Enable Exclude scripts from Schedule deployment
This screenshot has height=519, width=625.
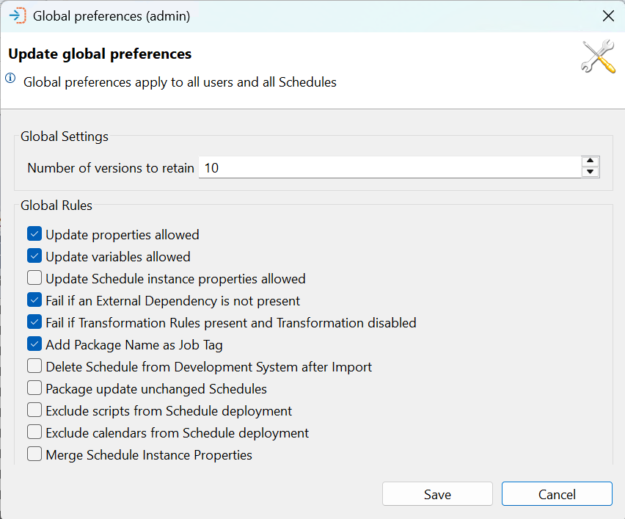coord(34,410)
